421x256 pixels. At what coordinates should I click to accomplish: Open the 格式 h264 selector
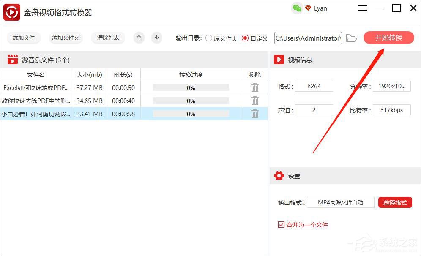314,86
